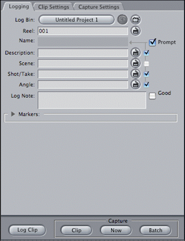Click into the Log Note text area

coord(92,100)
